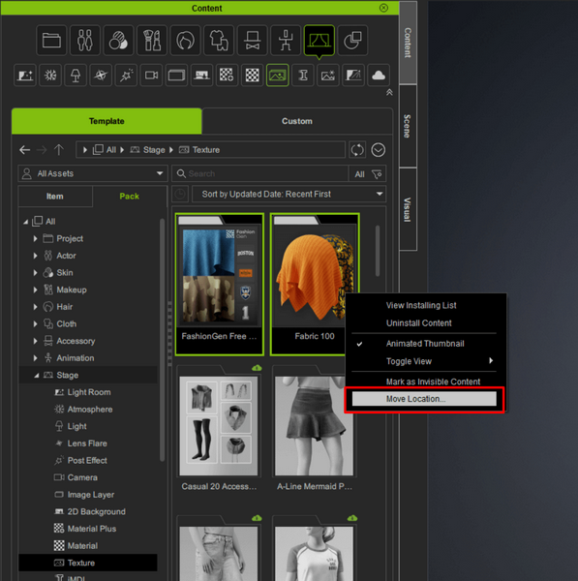Select the Cloth category icon
Screen dimensions: 578x581
tap(219, 40)
